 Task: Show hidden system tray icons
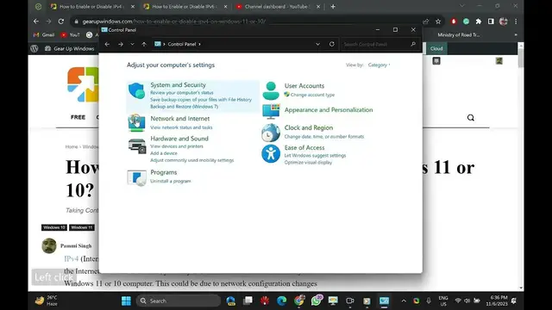[x=404, y=301]
